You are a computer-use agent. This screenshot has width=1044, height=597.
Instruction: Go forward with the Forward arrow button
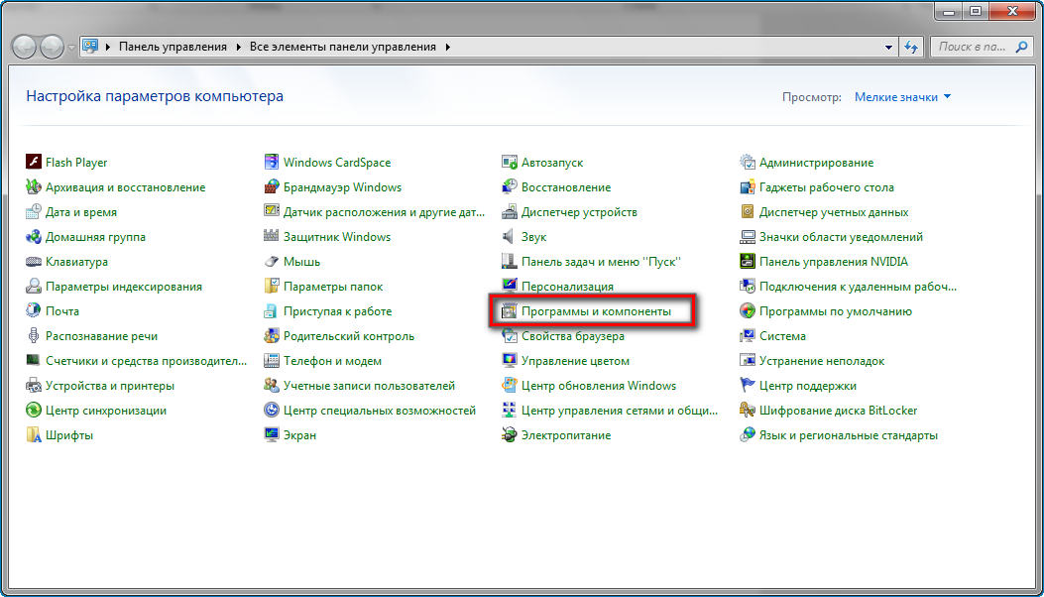tap(53, 48)
